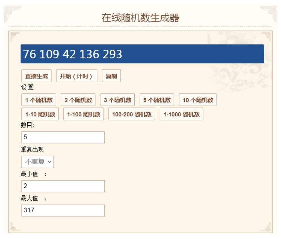Choose the 10 个随机数 preset
This screenshot has height=239, width=281.
[198, 100]
